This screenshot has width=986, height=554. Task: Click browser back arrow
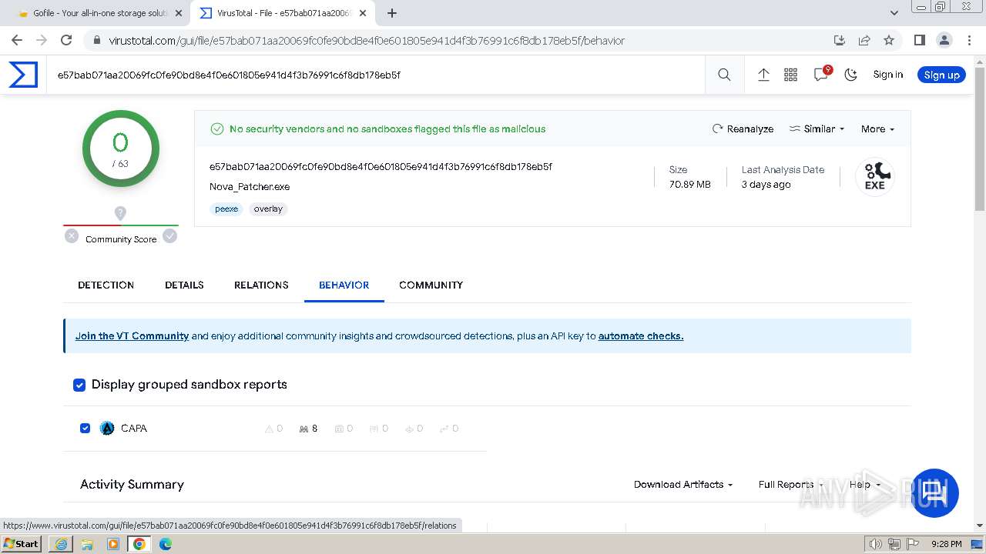click(x=17, y=40)
